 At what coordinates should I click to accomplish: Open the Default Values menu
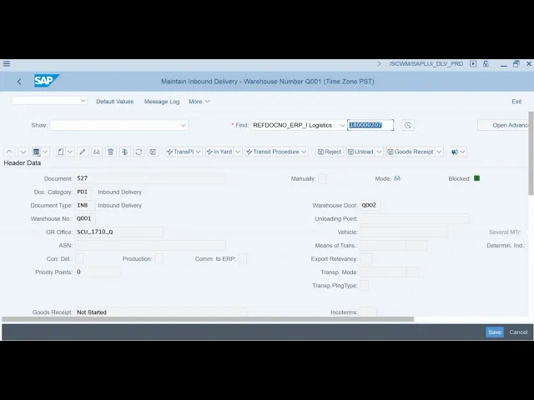point(115,102)
